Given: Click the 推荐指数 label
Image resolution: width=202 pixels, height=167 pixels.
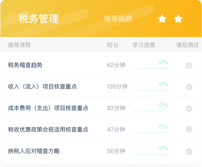Looking at the screenshot, I should pyautogui.click(x=118, y=19).
